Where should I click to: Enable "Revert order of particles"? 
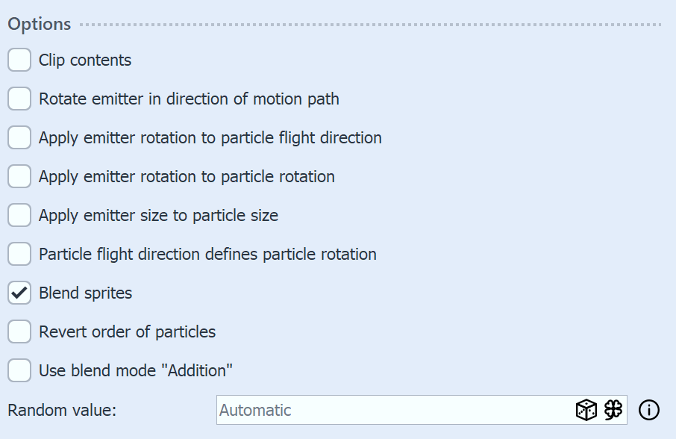[19, 331]
